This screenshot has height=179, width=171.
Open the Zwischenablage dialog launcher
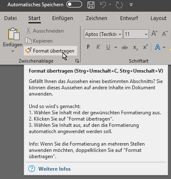point(77,61)
